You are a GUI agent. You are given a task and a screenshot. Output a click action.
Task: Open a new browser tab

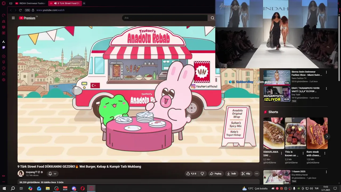coord(84,3)
